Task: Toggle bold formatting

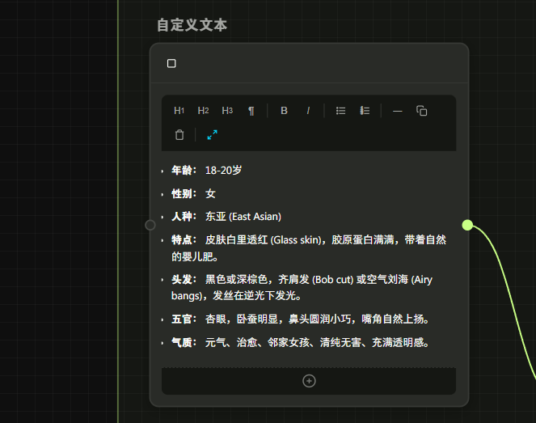Action: tap(284, 111)
